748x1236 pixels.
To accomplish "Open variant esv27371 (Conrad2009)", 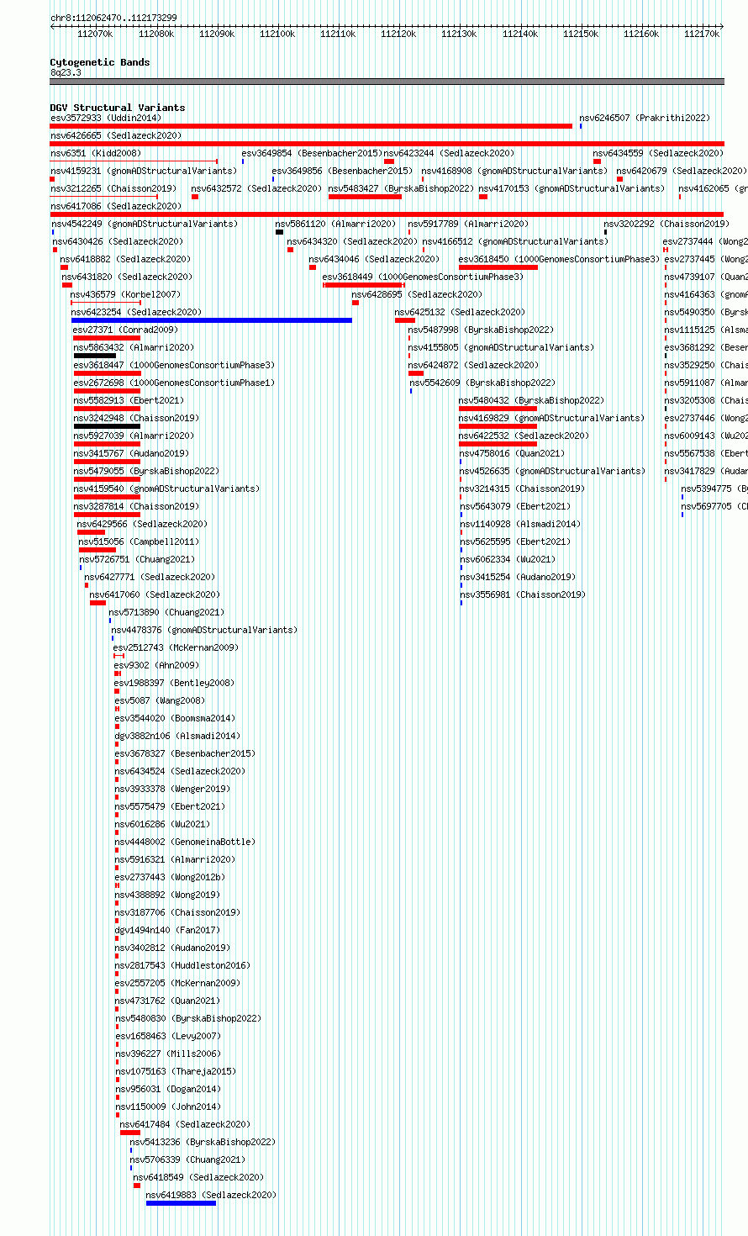I will coord(125,330).
